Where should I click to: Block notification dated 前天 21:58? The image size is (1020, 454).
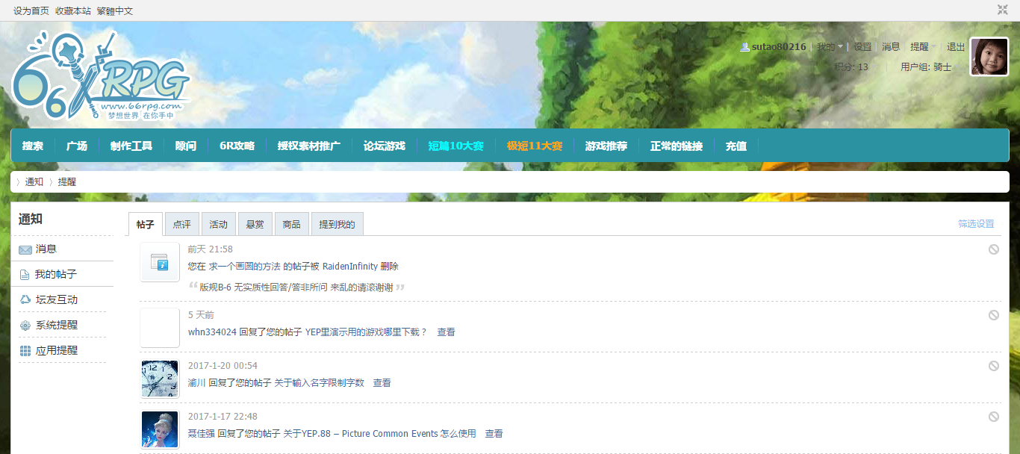(994, 249)
